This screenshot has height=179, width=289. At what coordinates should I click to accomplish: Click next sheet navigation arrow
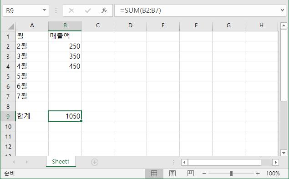(x=27, y=162)
